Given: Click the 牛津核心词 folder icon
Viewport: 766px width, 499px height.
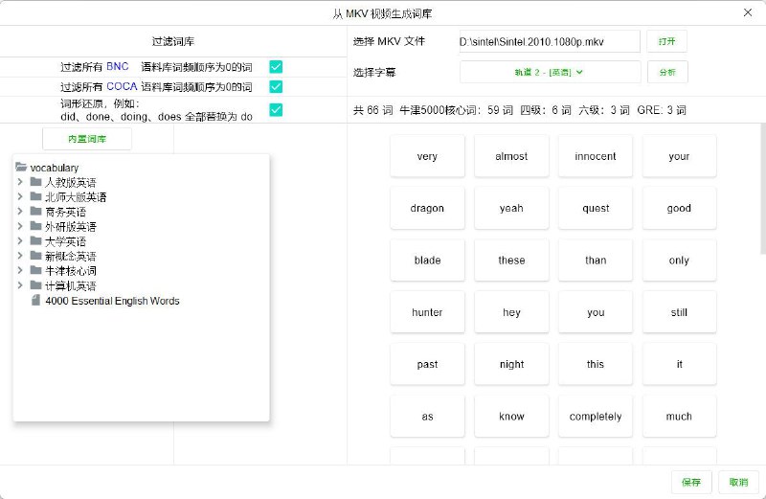Looking at the screenshot, I should click(35, 271).
